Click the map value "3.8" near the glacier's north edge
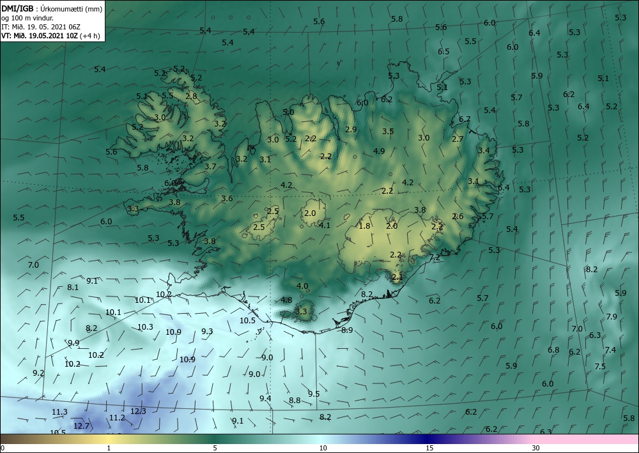The image size is (639, 453). (x=420, y=210)
